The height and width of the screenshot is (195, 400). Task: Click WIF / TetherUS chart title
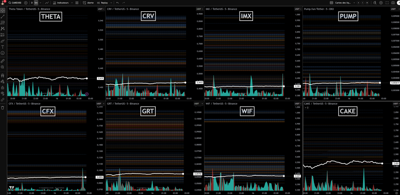click(221, 104)
